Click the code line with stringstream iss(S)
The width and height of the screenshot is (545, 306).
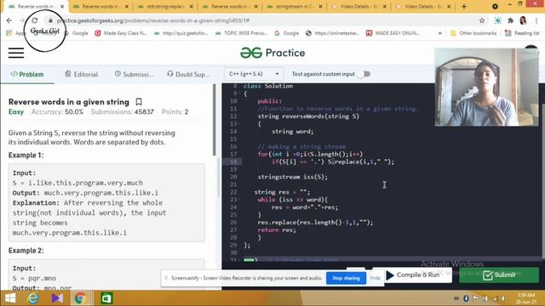tap(292, 177)
